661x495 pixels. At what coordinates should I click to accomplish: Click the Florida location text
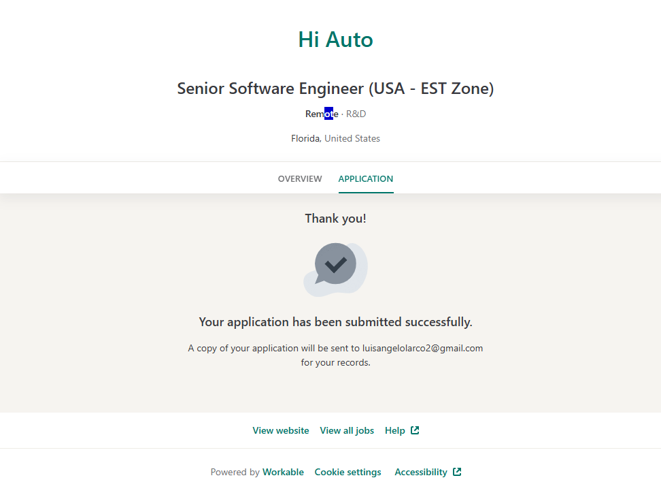305,138
